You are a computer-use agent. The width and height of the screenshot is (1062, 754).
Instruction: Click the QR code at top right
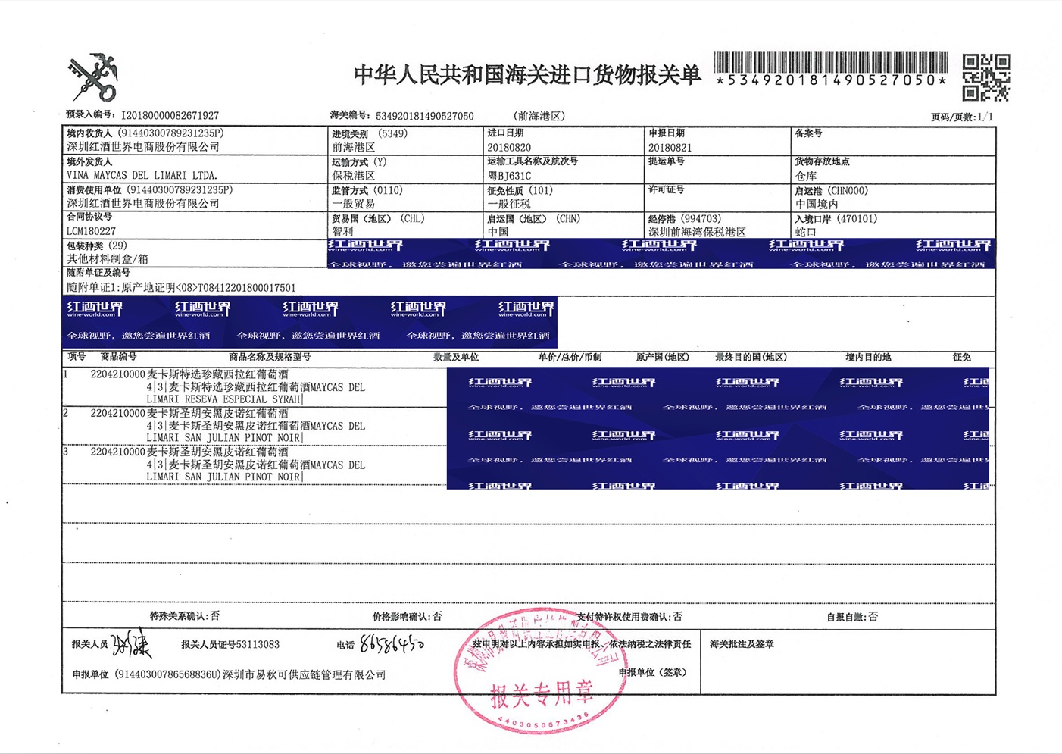tap(986, 77)
